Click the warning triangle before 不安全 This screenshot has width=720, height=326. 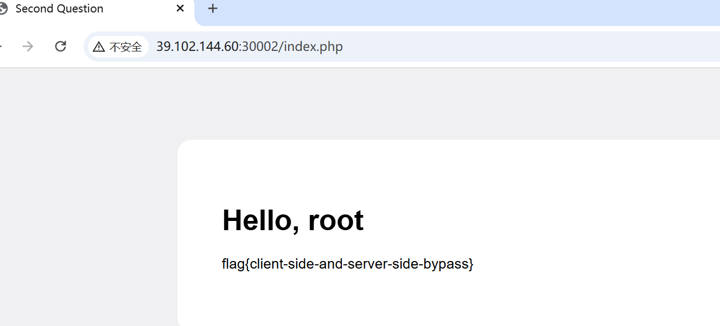99,46
